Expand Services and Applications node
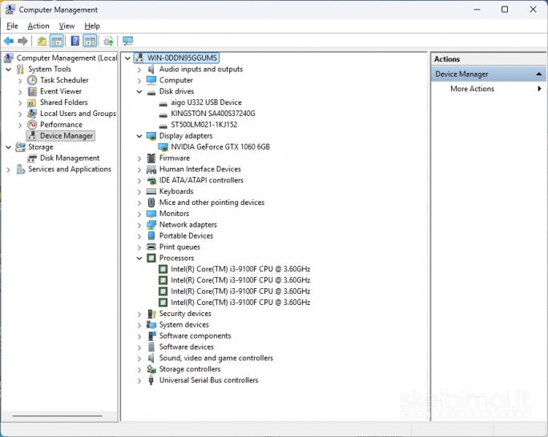Viewport: 548px width, 437px height. click(8, 170)
